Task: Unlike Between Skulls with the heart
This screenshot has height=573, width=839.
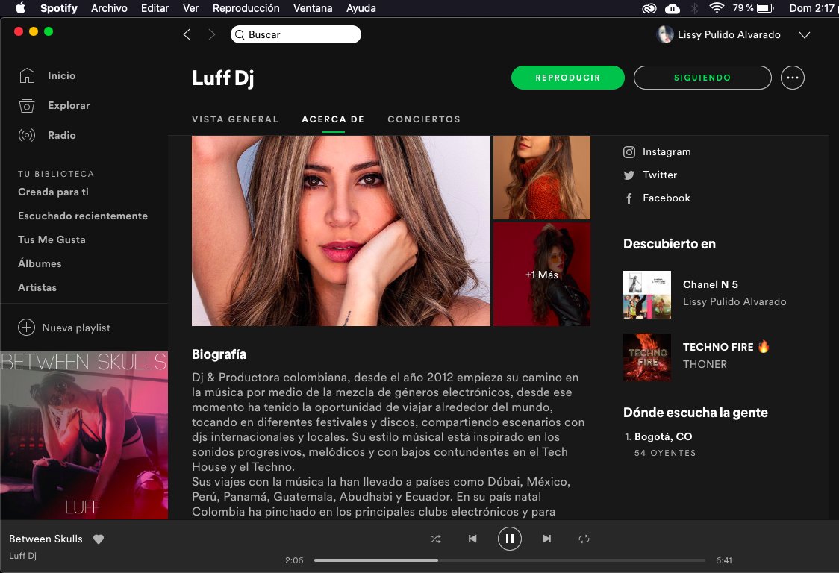Action: (x=99, y=539)
